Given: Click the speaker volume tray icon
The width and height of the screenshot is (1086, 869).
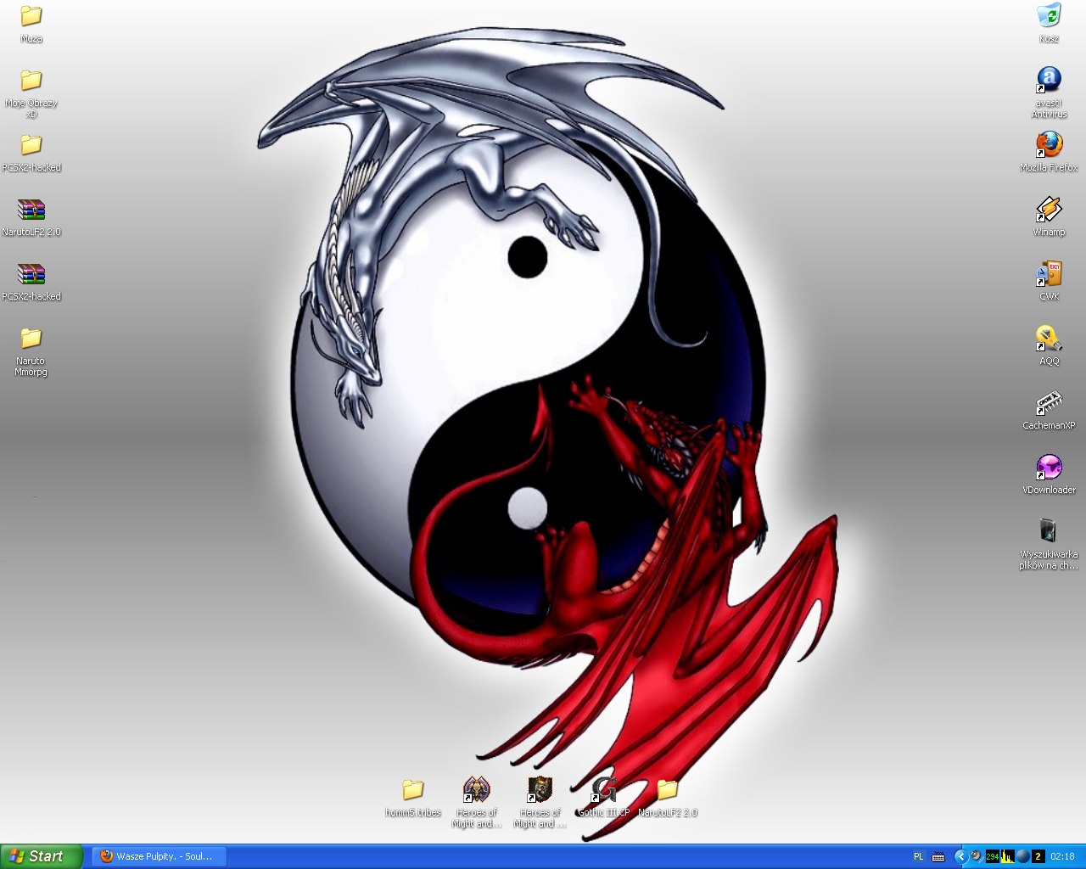Looking at the screenshot, I should (x=977, y=856).
